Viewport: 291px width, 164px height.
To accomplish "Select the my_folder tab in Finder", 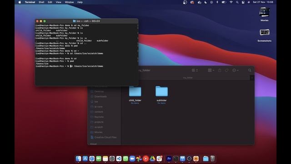I will pos(188,78).
